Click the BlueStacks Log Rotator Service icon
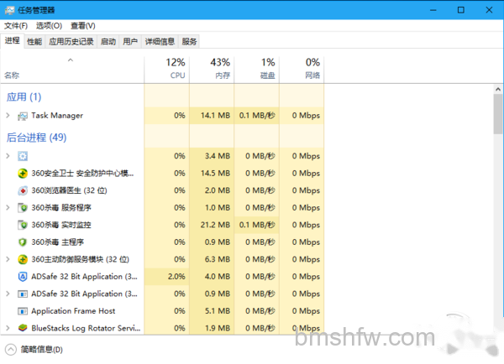The height and width of the screenshot is (364, 504). pos(23,328)
